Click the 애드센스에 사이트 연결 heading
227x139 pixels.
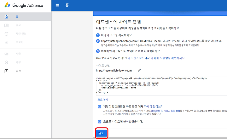click(x=119, y=22)
